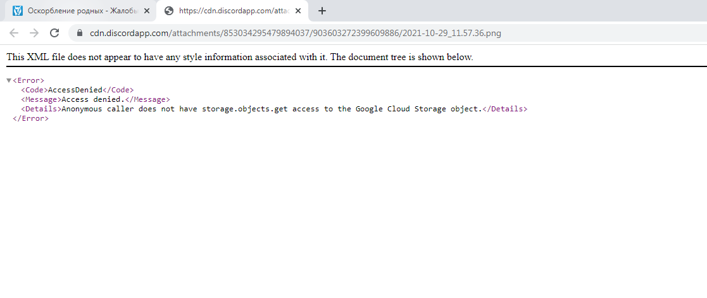Reload the current page
Image resolution: width=707 pixels, height=298 pixels.
[x=54, y=33]
